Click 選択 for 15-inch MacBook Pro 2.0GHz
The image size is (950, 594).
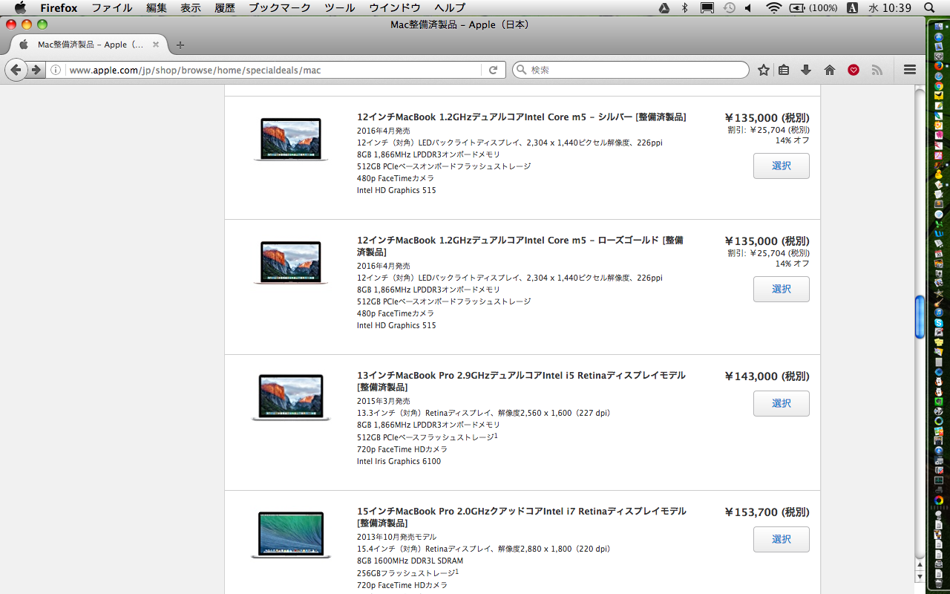coord(781,539)
